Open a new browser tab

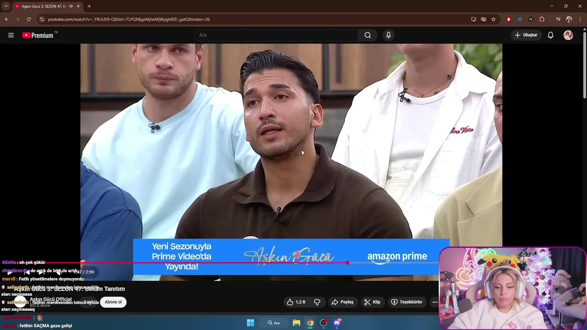point(89,6)
